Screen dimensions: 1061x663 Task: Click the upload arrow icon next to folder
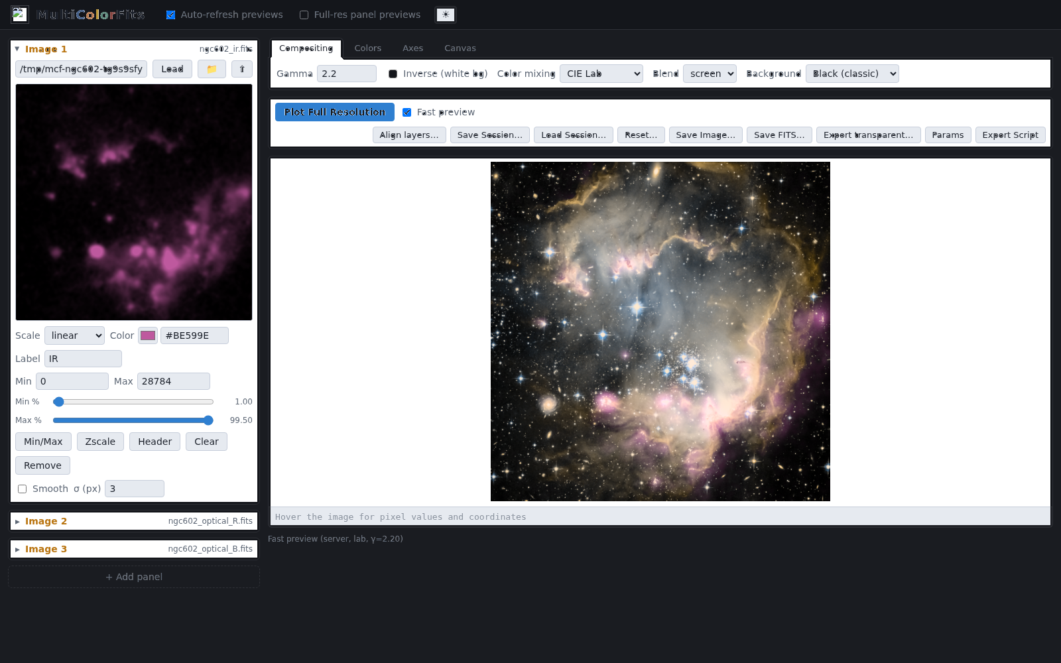(x=242, y=69)
